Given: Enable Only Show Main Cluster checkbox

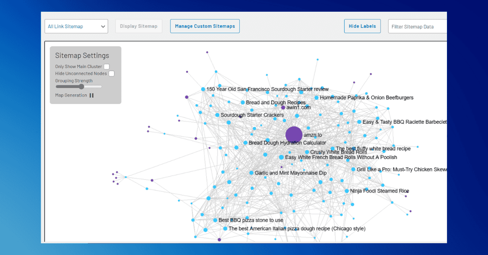Looking at the screenshot, I should 107,67.
